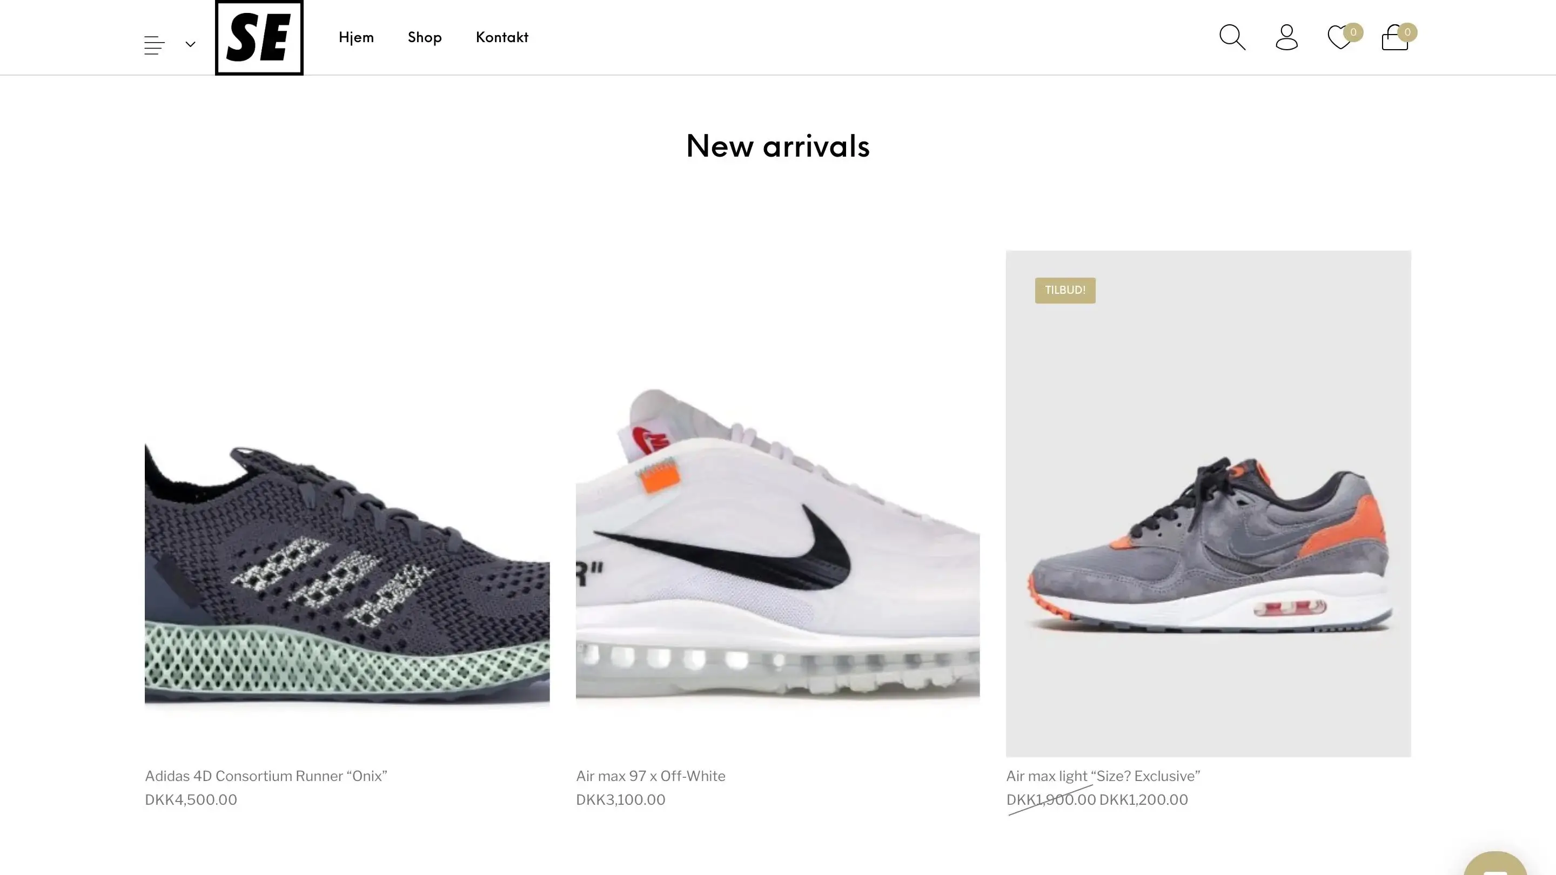Open the user account icon

[x=1286, y=37]
